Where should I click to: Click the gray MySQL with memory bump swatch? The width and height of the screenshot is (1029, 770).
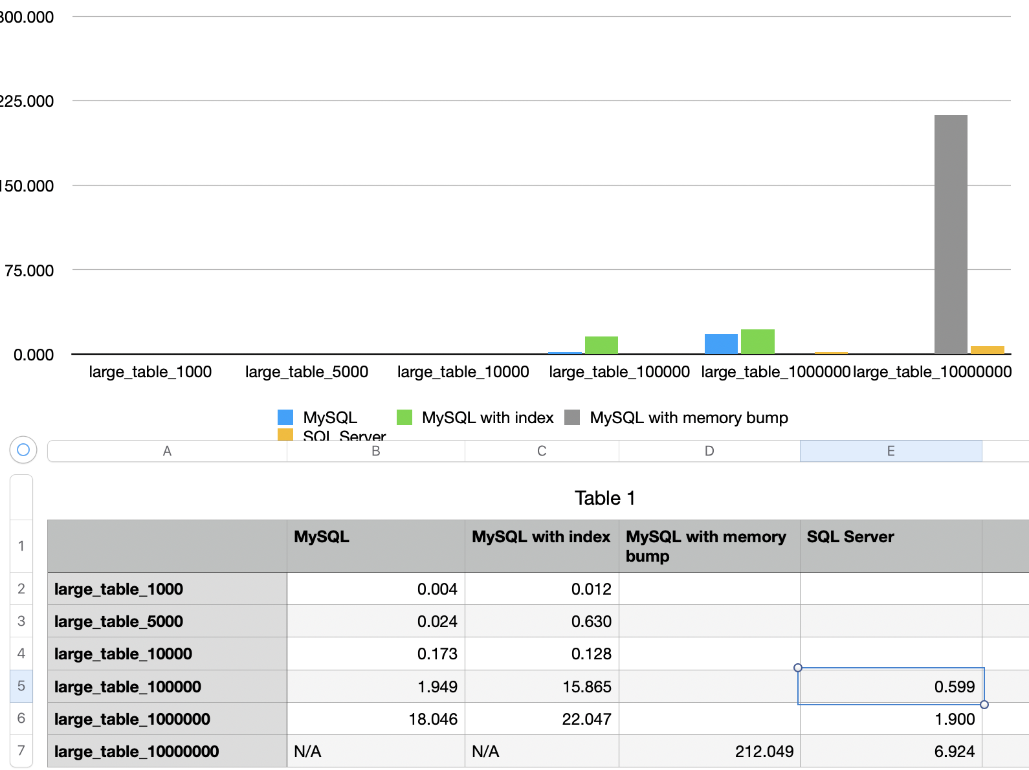[x=572, y=417]
